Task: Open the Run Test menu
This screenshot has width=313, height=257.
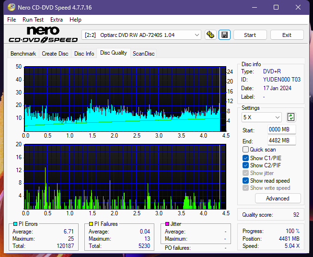Action: point(33,20)
